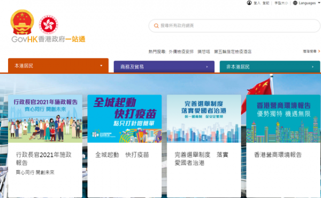Click card title 香港營商環境報告
321x198 pixels.
278,155
